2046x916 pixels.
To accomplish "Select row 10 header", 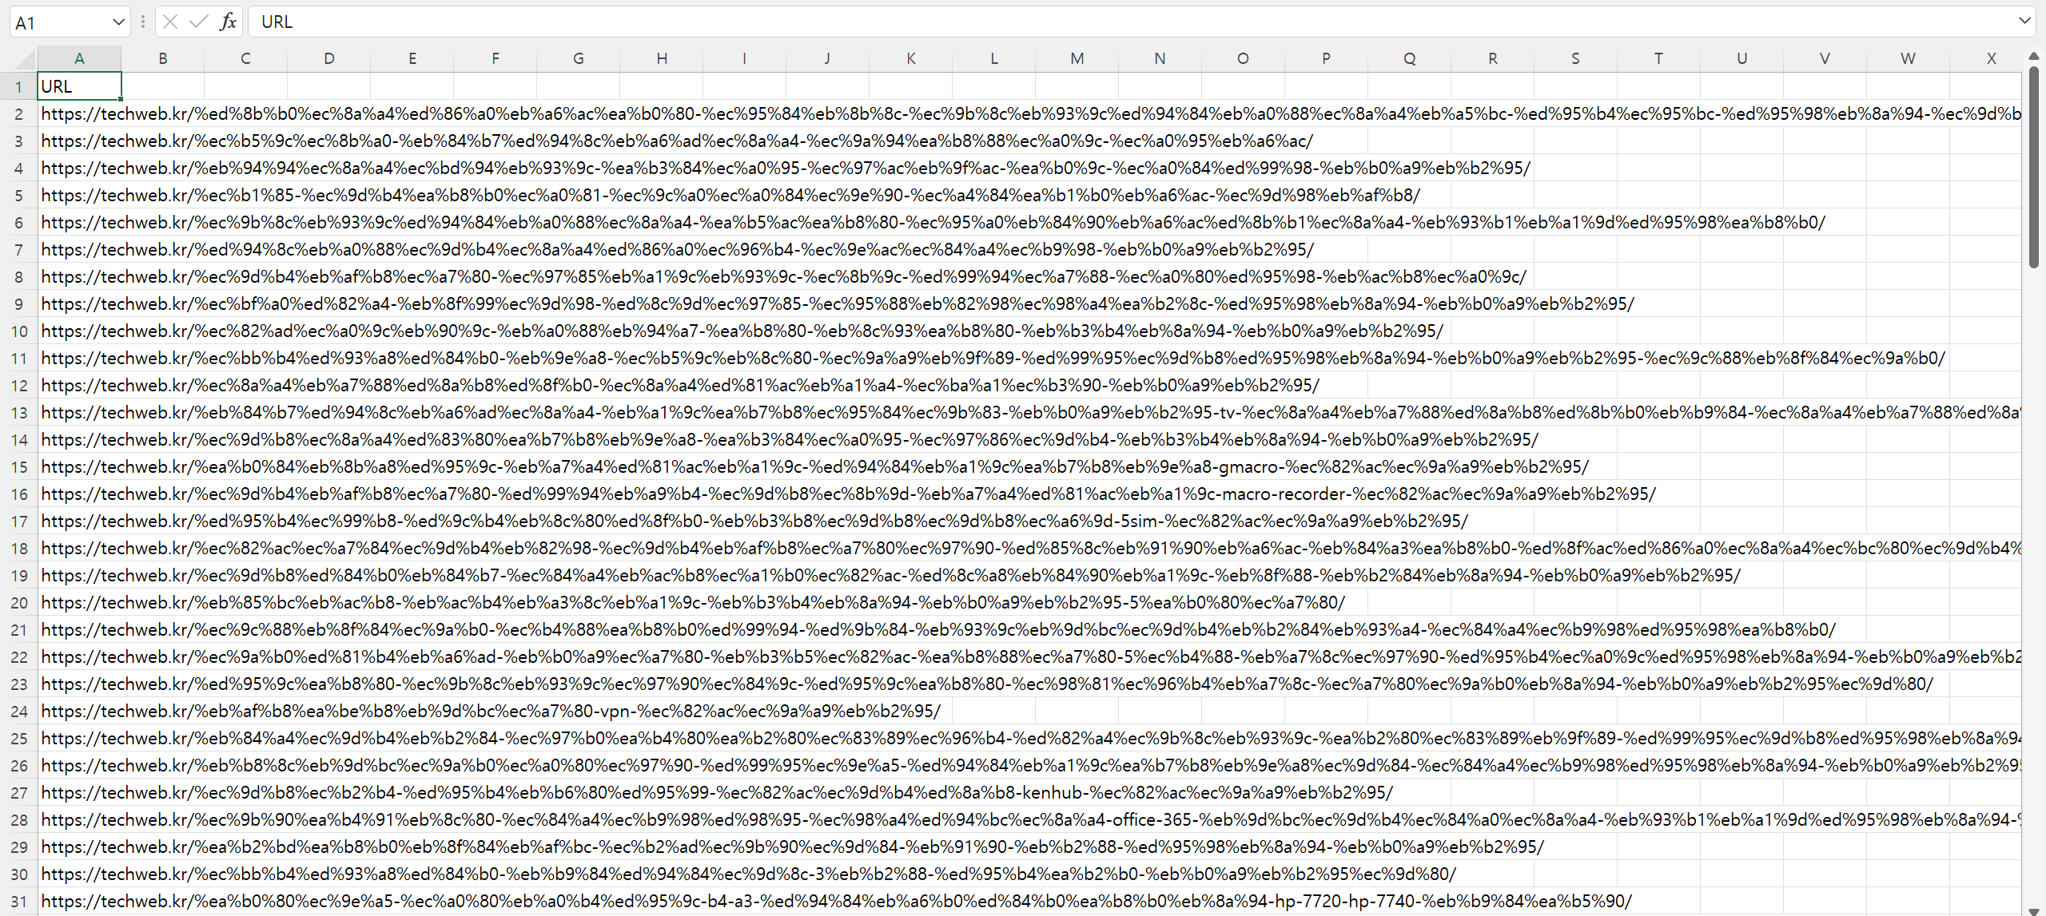I will pos(18,331).
